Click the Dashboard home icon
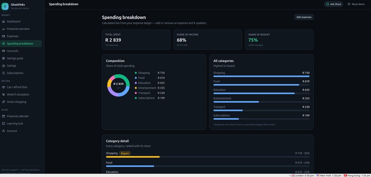The width and height of the screenshot is (371, 177). pos(3,22)
